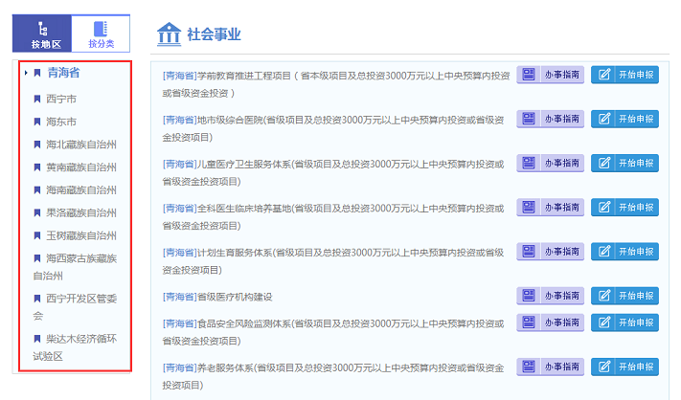Click 办事指南 text for 学前教育推进工程项目
The height and width of the screenshot is (400, 681).
click(x=562, y=75)
